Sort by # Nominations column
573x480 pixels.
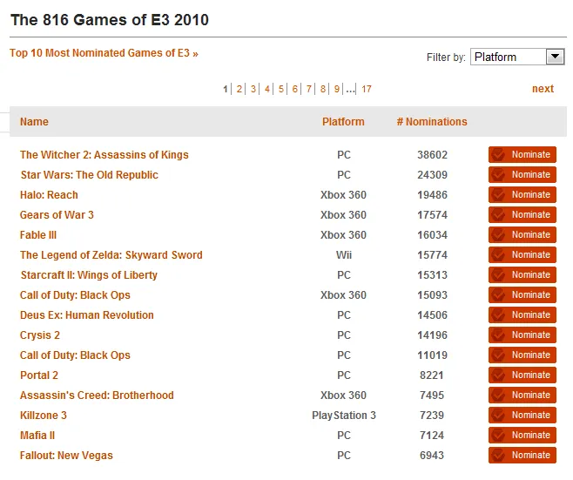pos(432,122)
